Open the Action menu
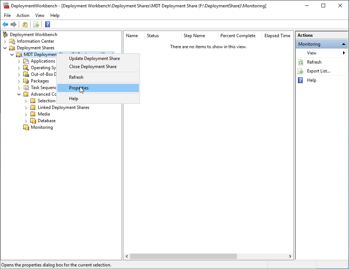 23,15
